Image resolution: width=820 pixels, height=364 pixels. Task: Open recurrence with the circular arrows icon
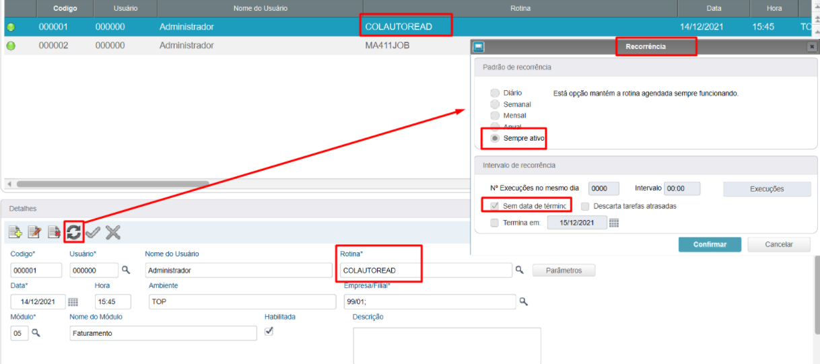[x=73, y=233]
